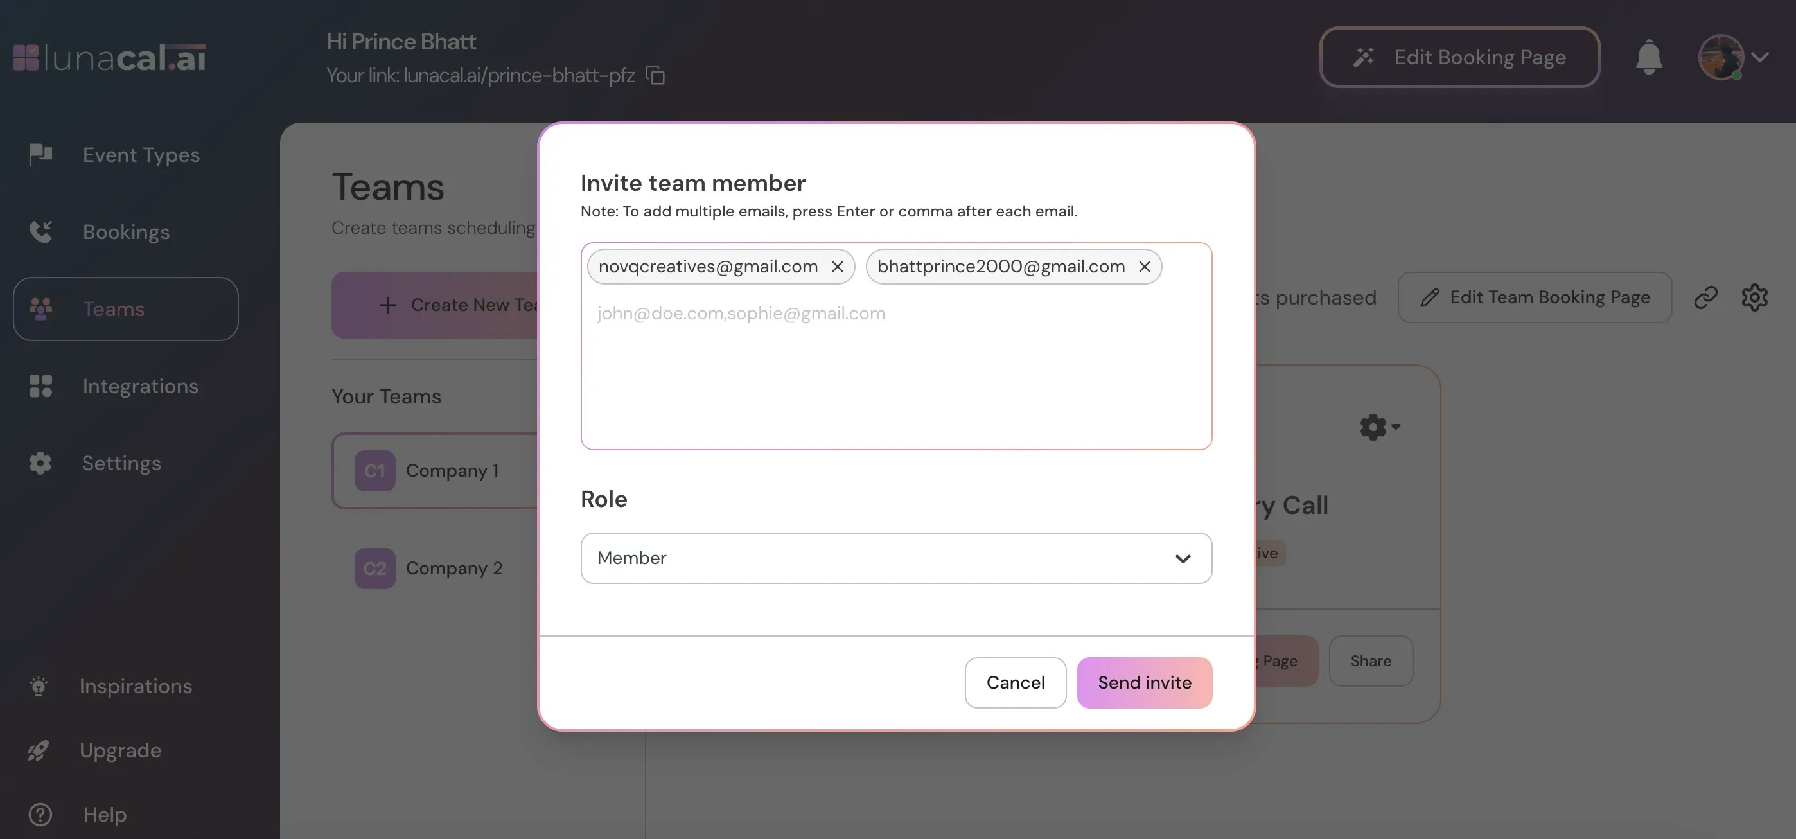Remove novqcreatives@gmail.com email chip
Image resolution: width=1796 pixels, height=839 pixels.
(838, 267)
